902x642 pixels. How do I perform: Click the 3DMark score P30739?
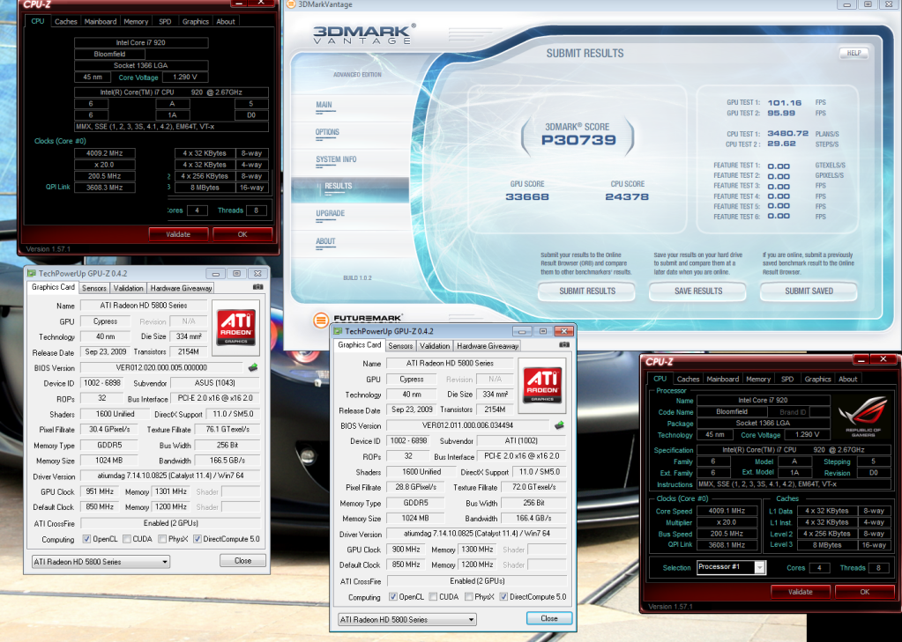coord(578,140)
